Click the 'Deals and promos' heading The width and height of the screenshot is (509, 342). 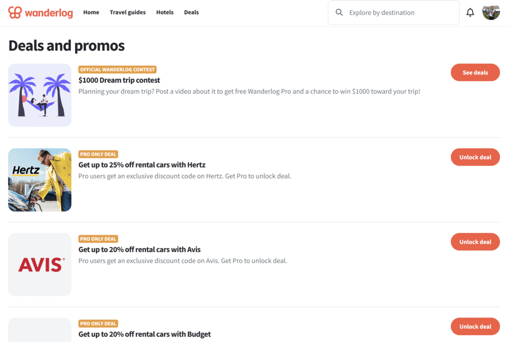click(67, 45)
